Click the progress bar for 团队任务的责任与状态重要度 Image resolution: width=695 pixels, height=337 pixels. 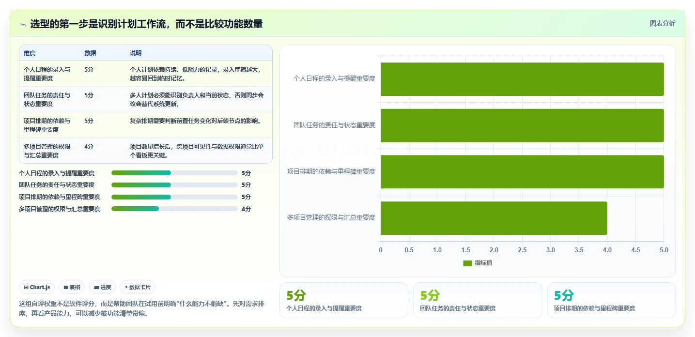pyautogui.click(x=174, y=185)
